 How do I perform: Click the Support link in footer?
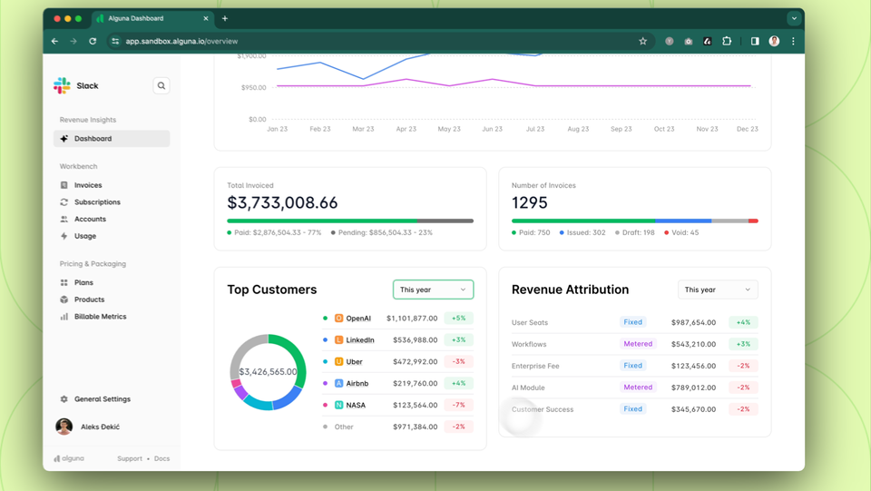click(x=130, y=458)
